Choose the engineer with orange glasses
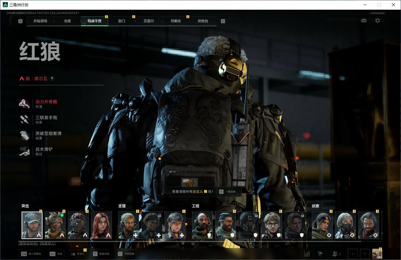 226,225
